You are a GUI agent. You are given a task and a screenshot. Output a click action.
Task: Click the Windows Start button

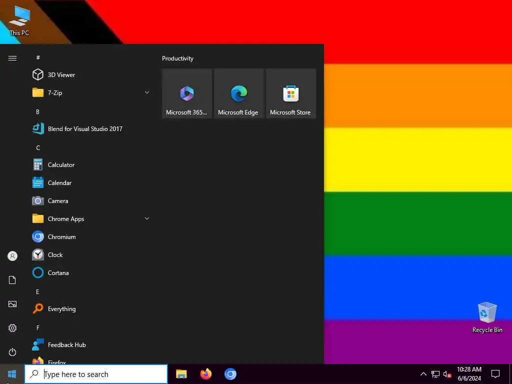coord(12,374)
